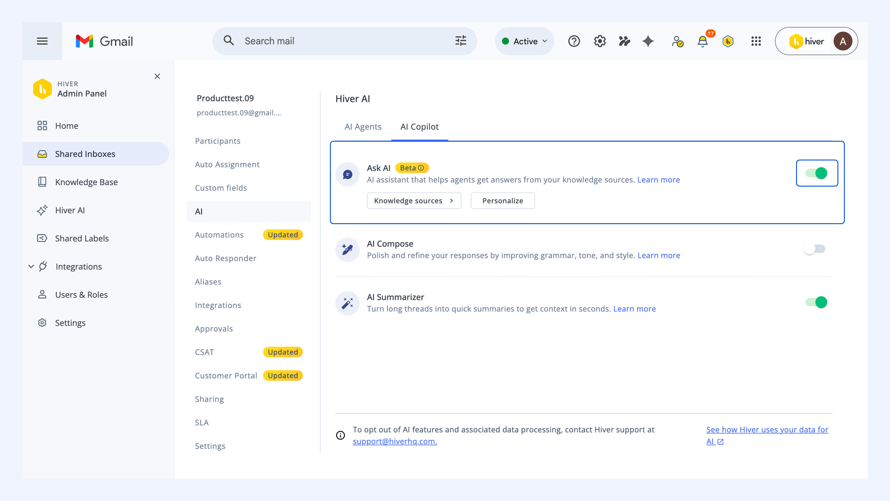890x501 pixels.
Task: Expand the Integrations sidebar section
Action: [x=31, y=266]
